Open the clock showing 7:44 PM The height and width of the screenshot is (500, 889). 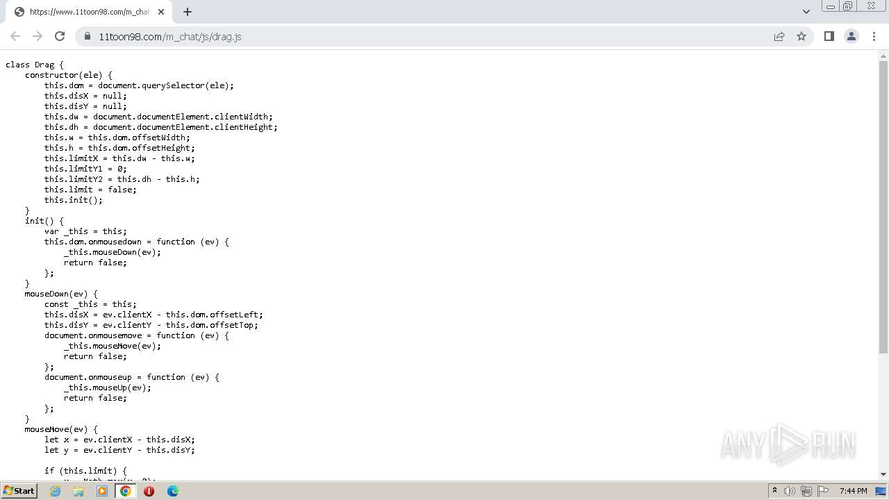pos(853,491)
